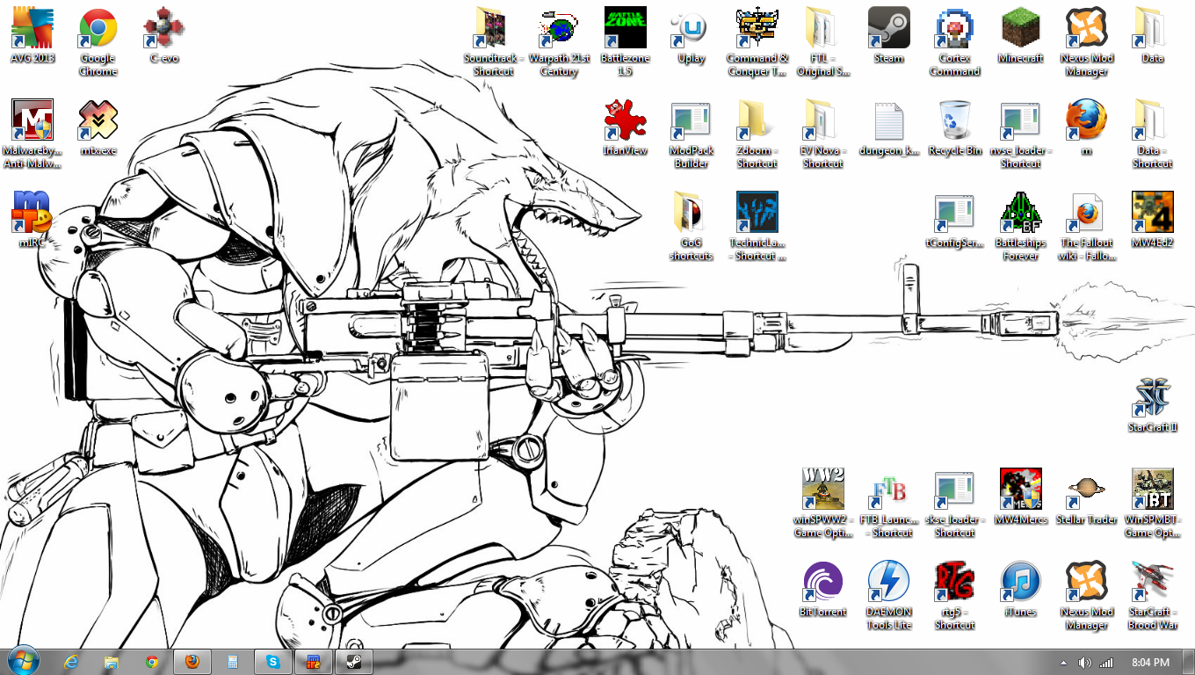The width and height of the screenshot is (1195, 675).
Task: Open the BitTorrent desktop icon
Action: click(x=823, y=583)
